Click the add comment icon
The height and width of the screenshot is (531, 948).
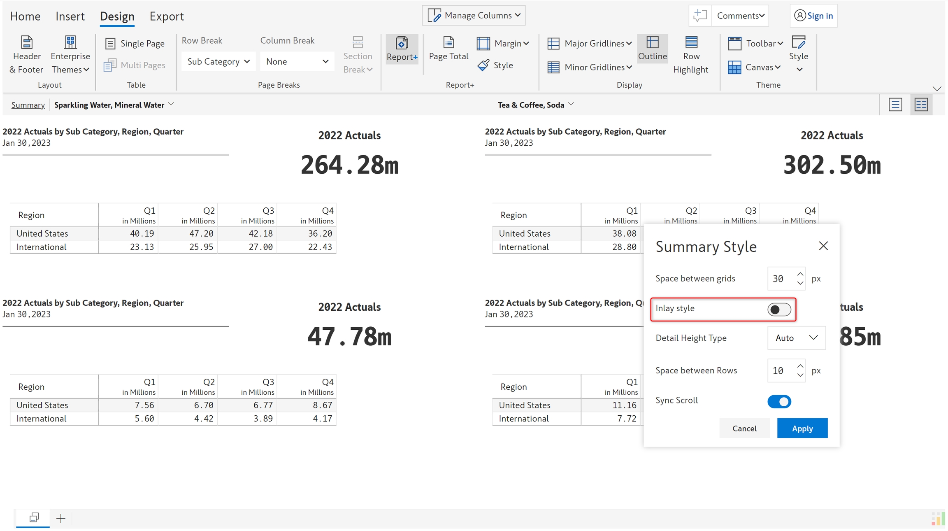click(700, 16)
